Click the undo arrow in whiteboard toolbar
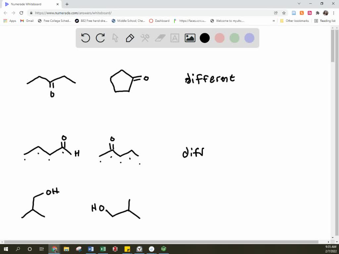The image size is (339, 254). click(x=85, y=38)
